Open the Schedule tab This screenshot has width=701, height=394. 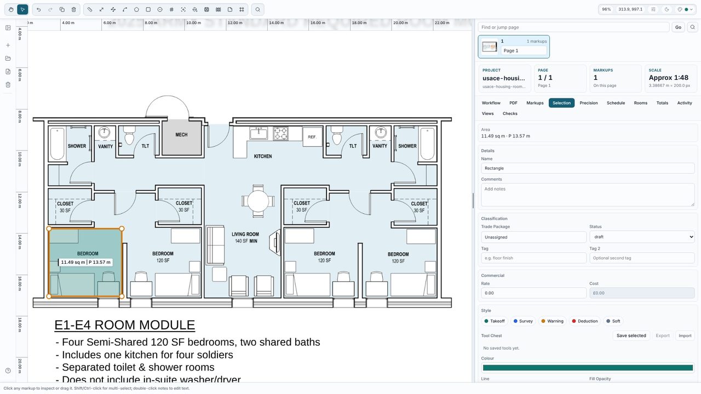tap(616, 103)
